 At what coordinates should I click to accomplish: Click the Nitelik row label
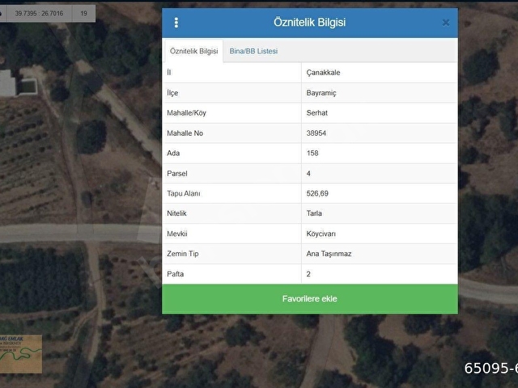click(176, 213)
